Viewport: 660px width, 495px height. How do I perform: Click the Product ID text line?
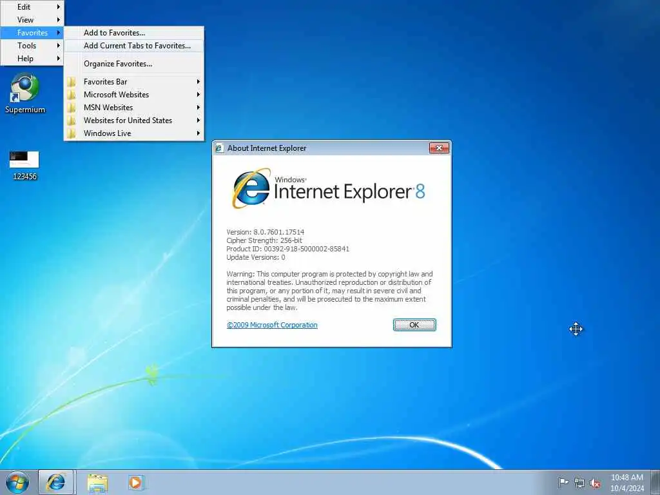coord(288,249)
